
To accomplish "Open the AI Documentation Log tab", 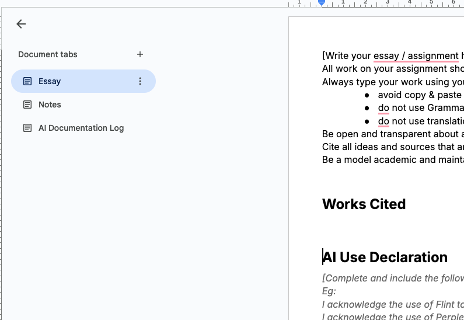I will [81, 128].
